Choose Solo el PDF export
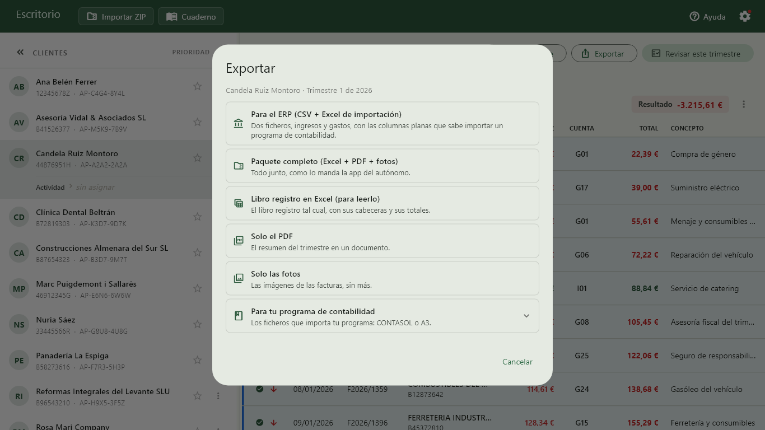This screenshot has height=430, width=765. [382, 241]
